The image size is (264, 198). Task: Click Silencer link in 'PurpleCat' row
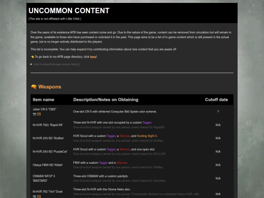pos(125,149)
